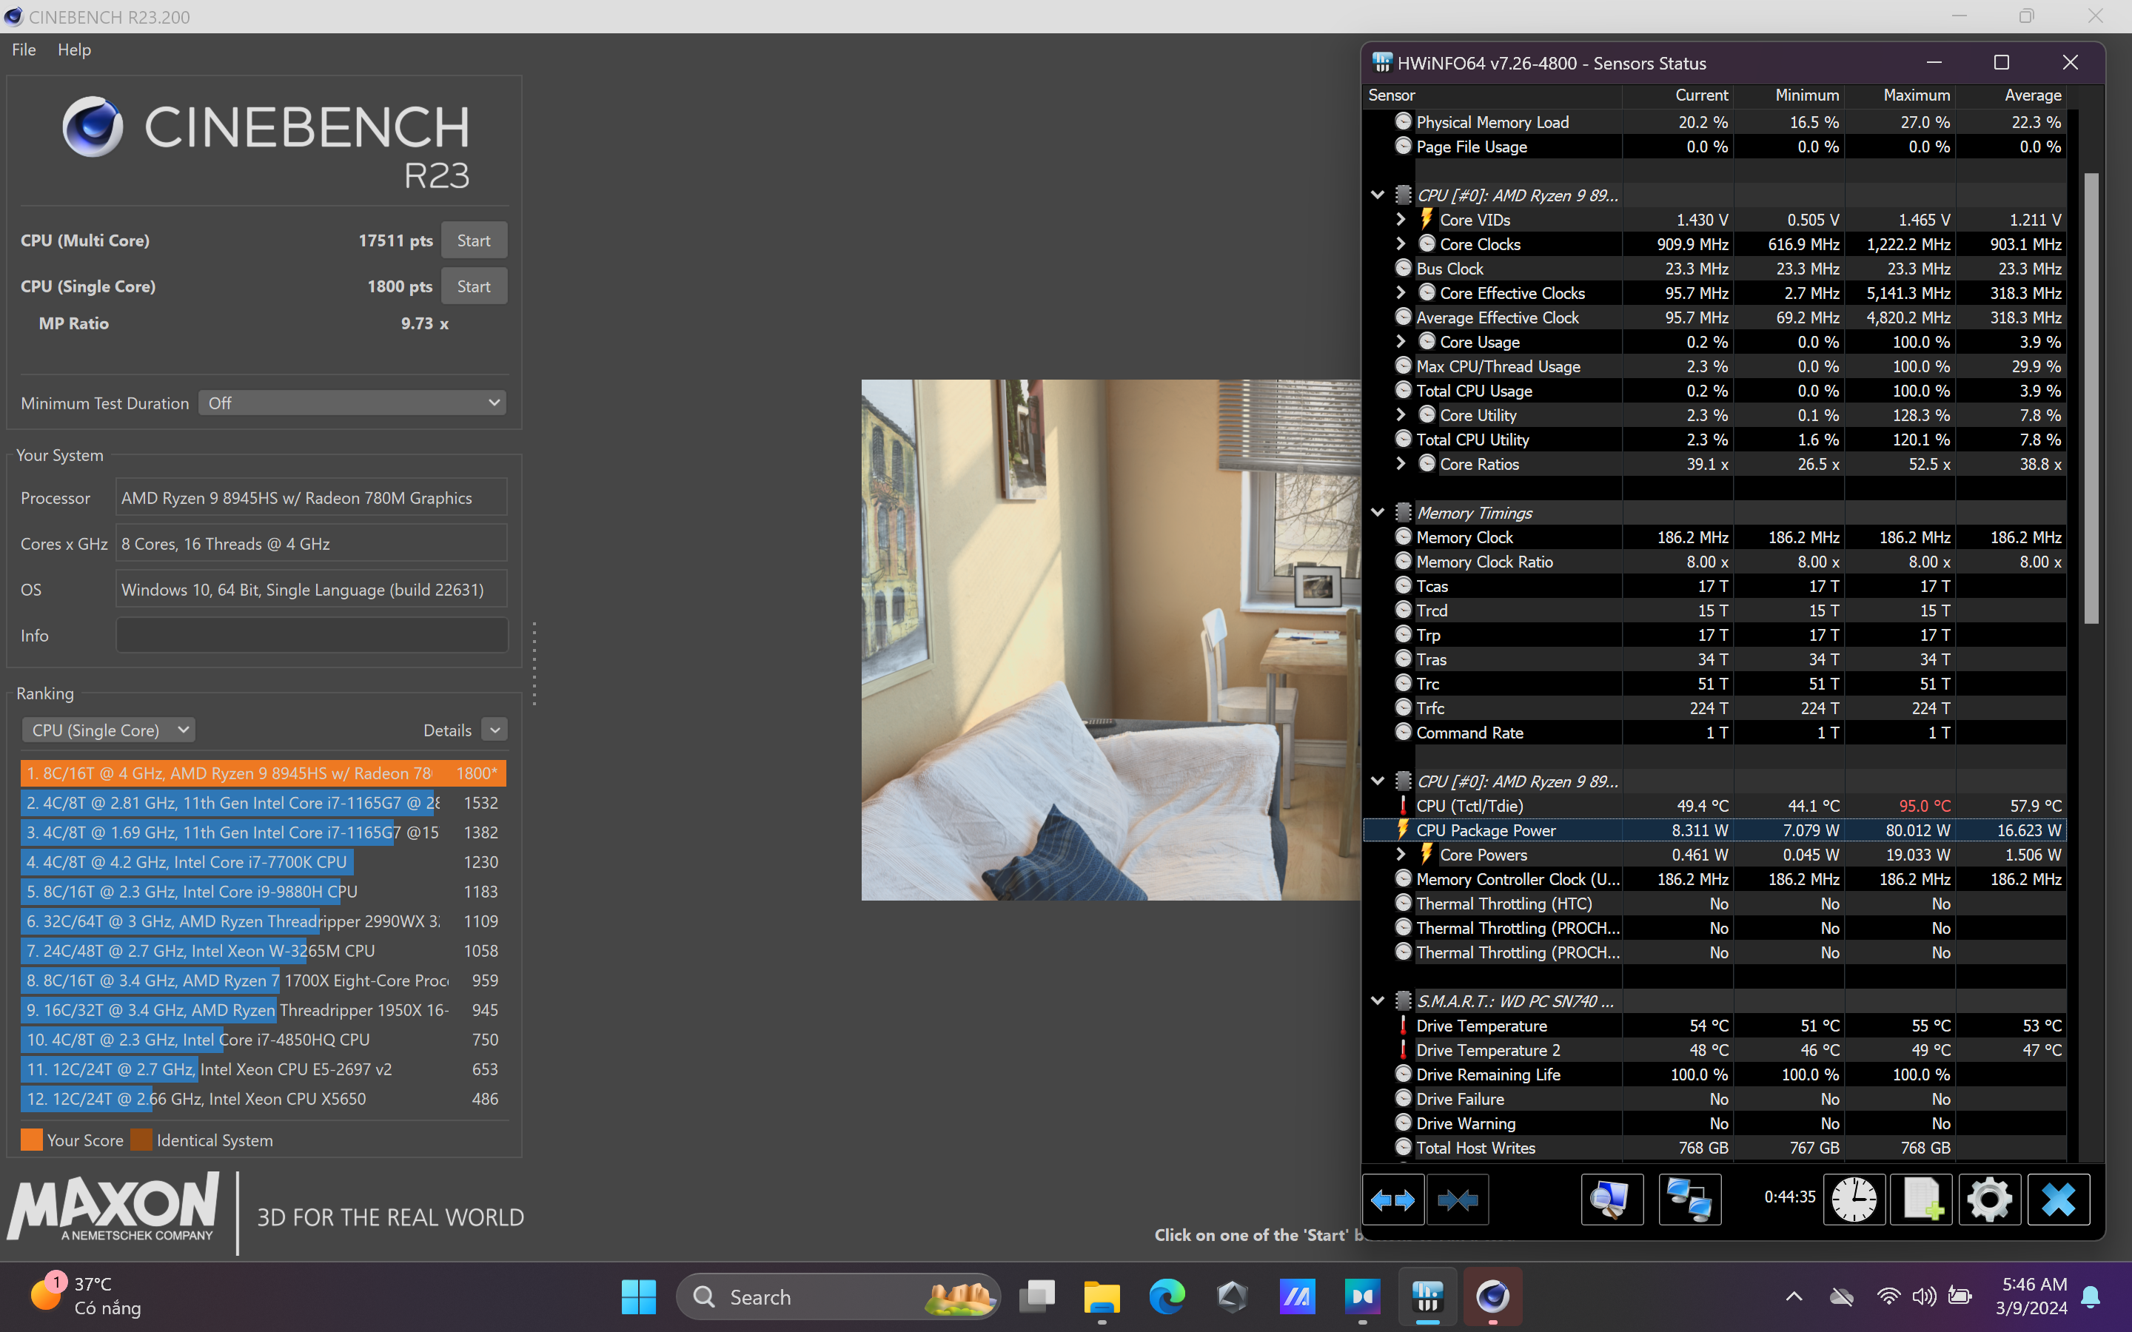The image size is (2132, 1332).
Task: Start logging with the document-plus icon
Action: tap(1920, 1199)
